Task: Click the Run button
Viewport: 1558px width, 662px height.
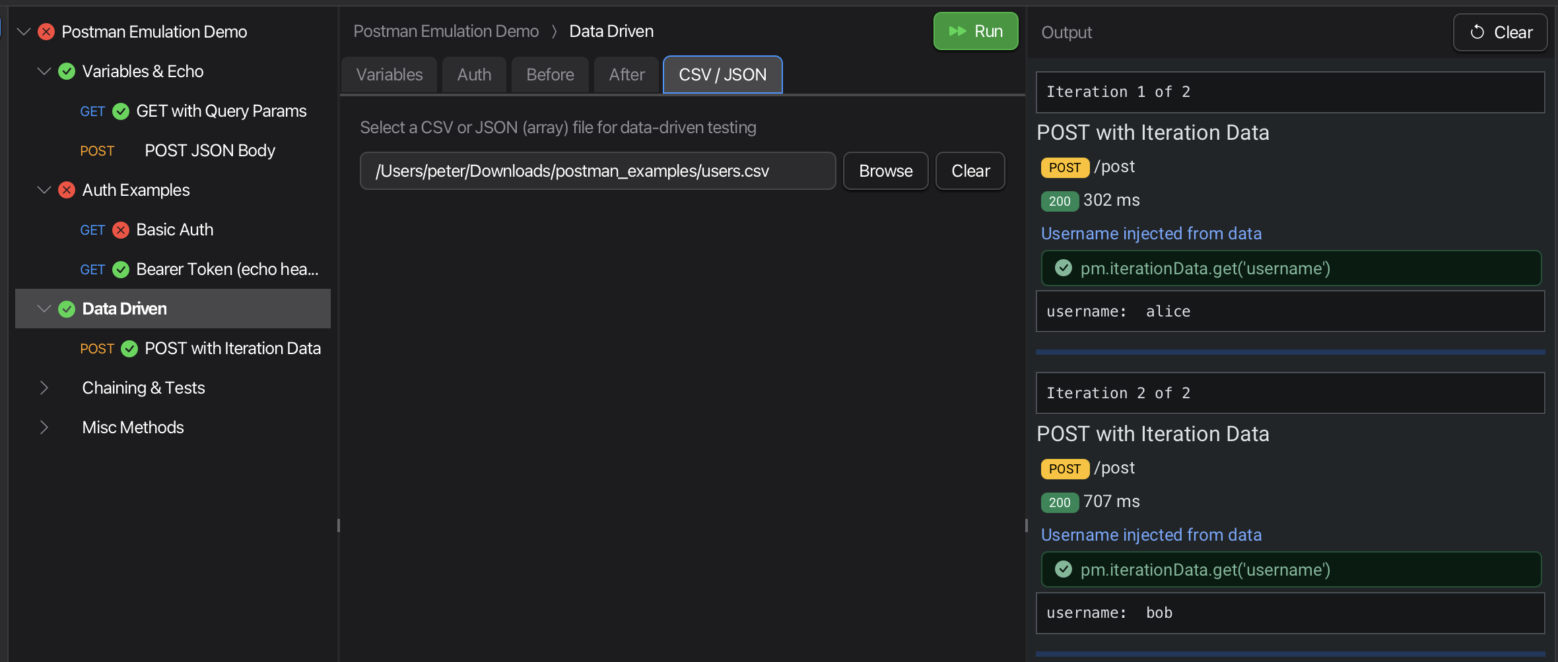Action: 976,30
